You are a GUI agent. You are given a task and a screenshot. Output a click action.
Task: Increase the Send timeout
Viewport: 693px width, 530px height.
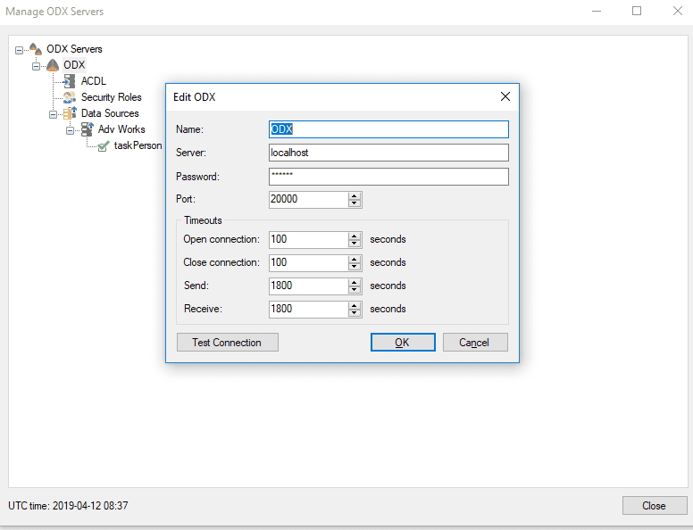tap(354, 282)
